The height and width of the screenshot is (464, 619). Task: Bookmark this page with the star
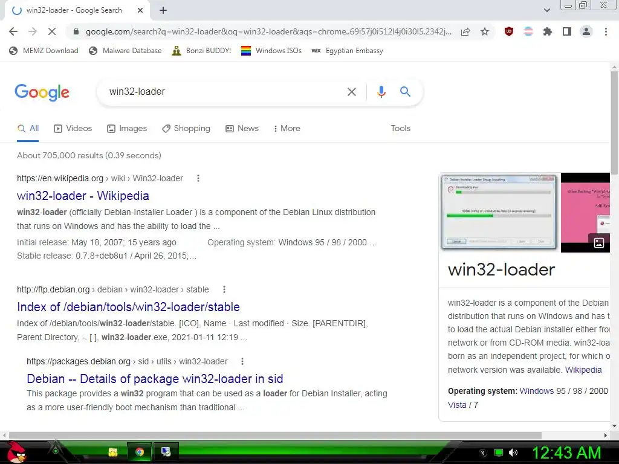(x=485, y=31)
